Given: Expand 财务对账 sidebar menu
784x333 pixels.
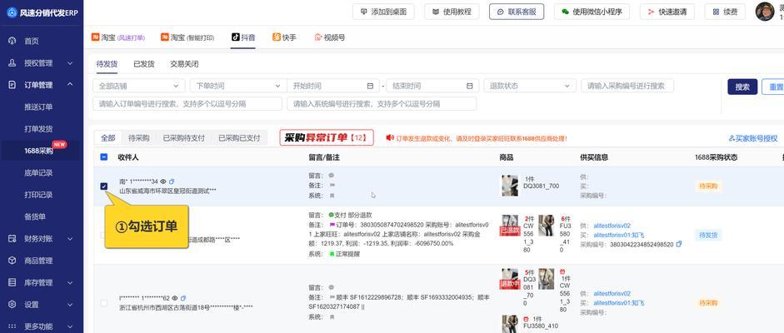Looking at the screenshot, I should pos(70,238).
